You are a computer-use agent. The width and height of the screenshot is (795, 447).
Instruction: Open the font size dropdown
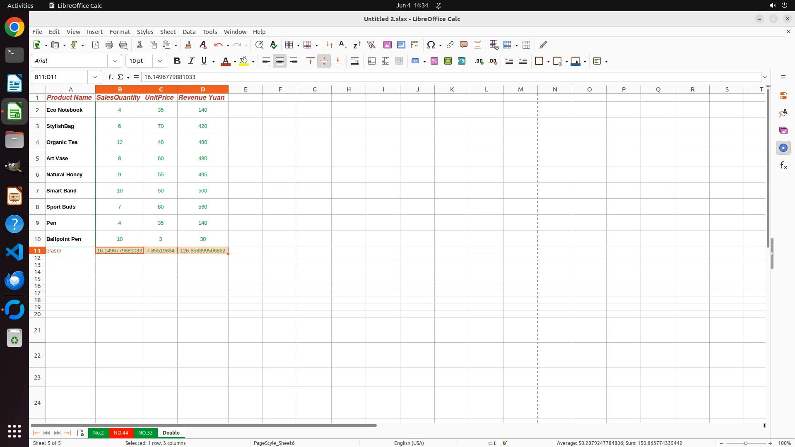coord(160,61)
